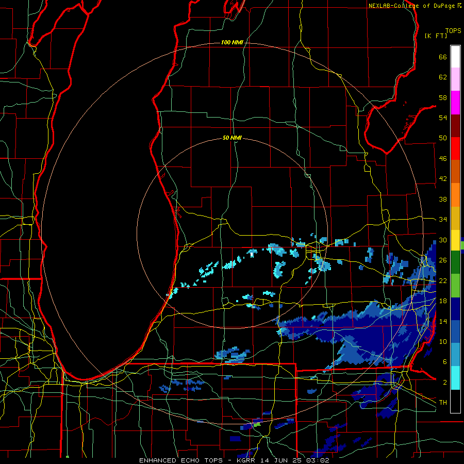Click the "34" legend value
Screen dimensions: 464x464
[443, 220]
